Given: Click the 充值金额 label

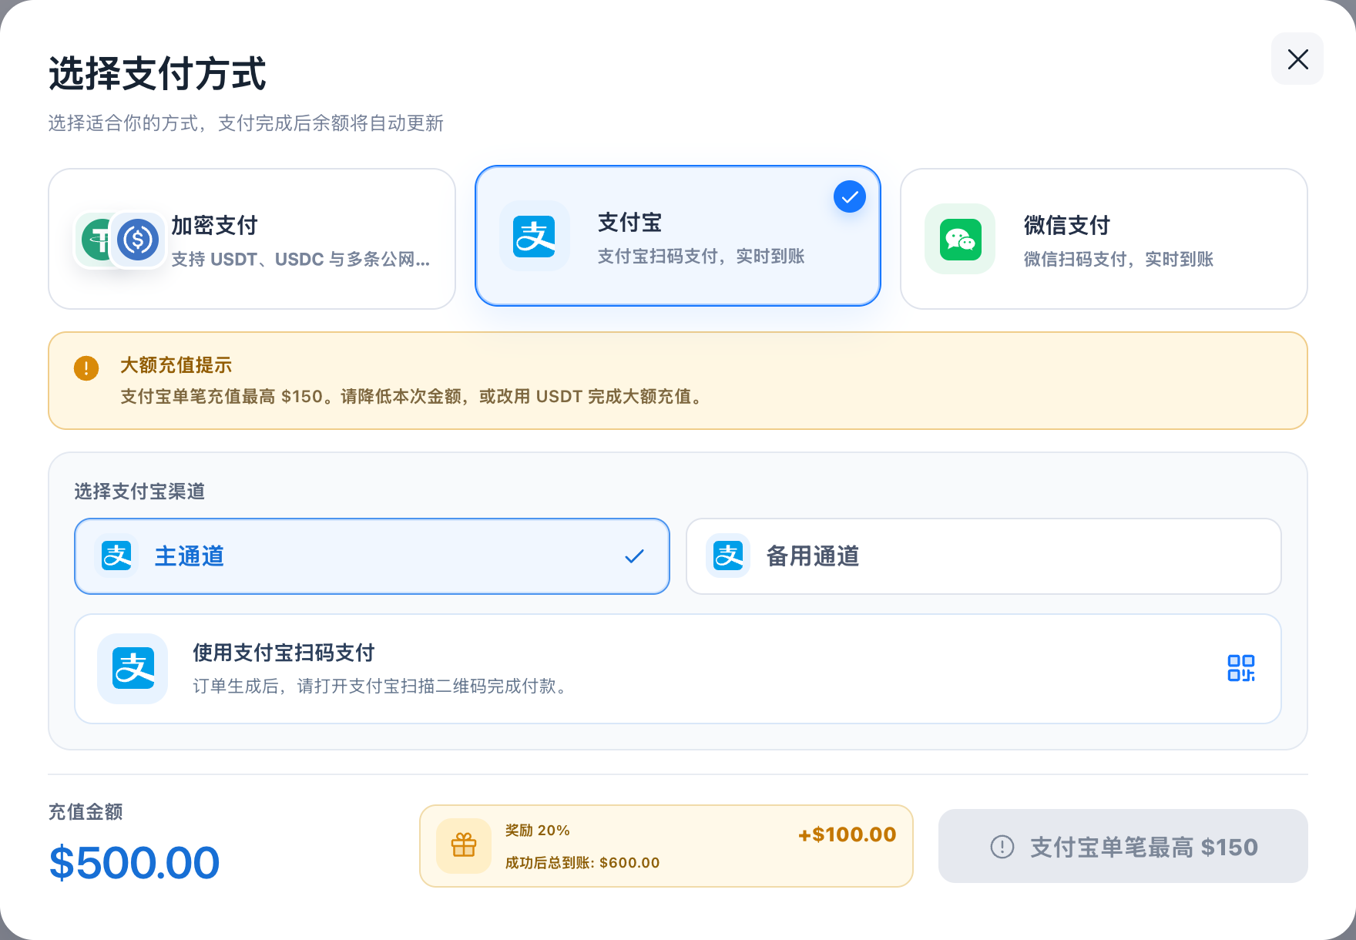Looking at the screenshot, I should (x=86, y=812).
